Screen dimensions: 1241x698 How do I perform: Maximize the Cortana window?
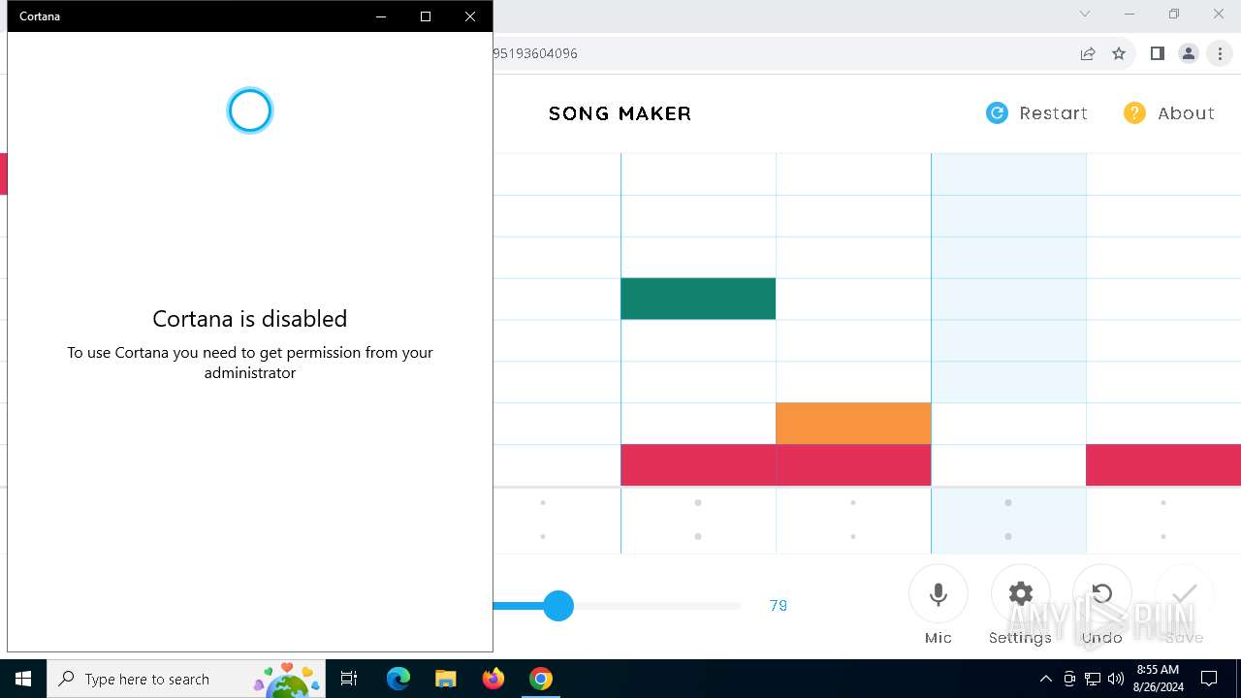tap(426, 16)
